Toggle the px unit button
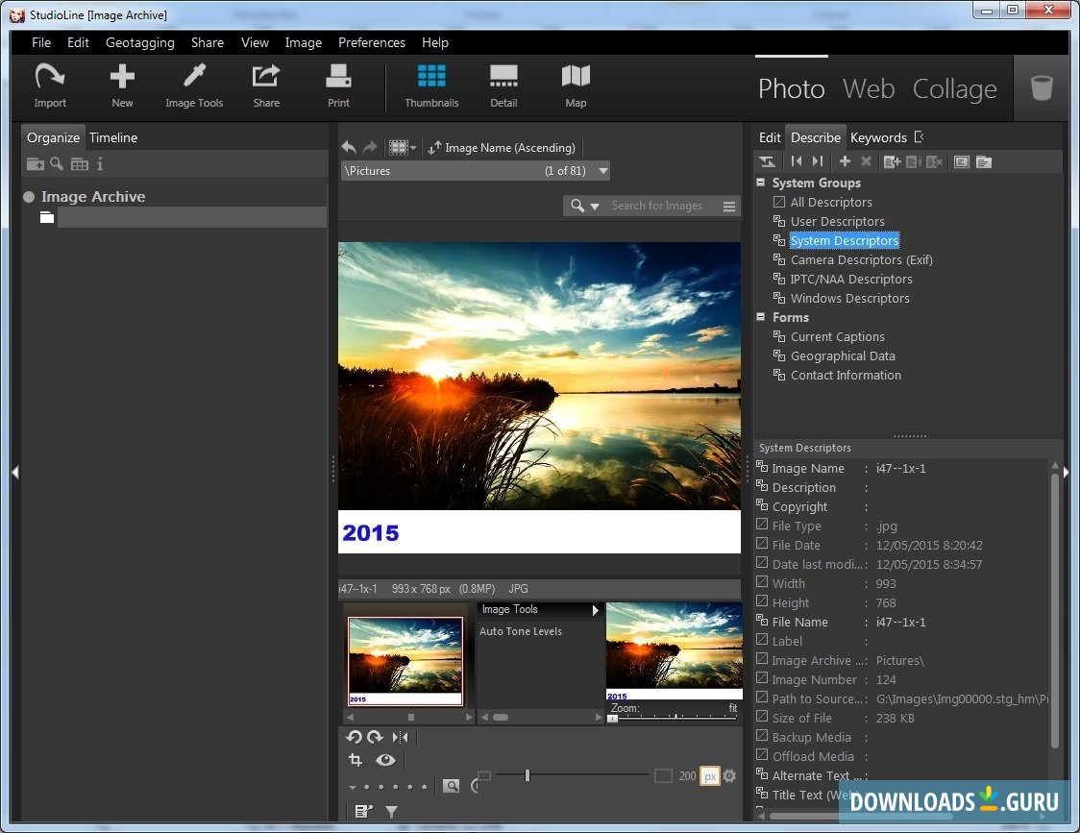The height and width of the screenshot is (833, 1080). [709, 776]
